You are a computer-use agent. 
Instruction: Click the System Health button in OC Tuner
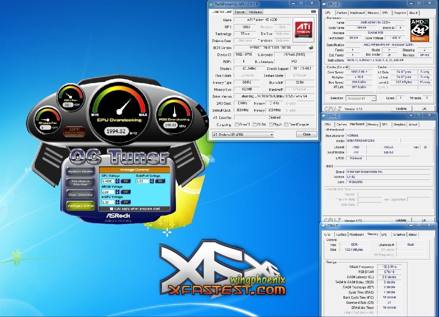click(80, 171)
